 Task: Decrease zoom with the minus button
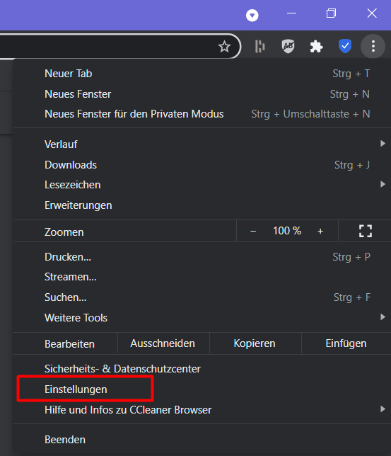tap(253, 232)
